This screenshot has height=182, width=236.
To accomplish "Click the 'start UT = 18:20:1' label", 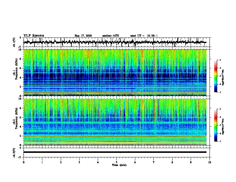I will pos(144,36).
